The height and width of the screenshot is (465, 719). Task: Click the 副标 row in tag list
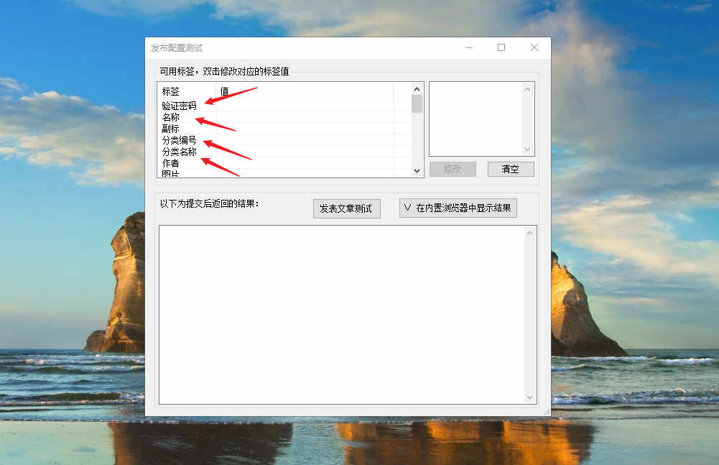tap(171, 129)
